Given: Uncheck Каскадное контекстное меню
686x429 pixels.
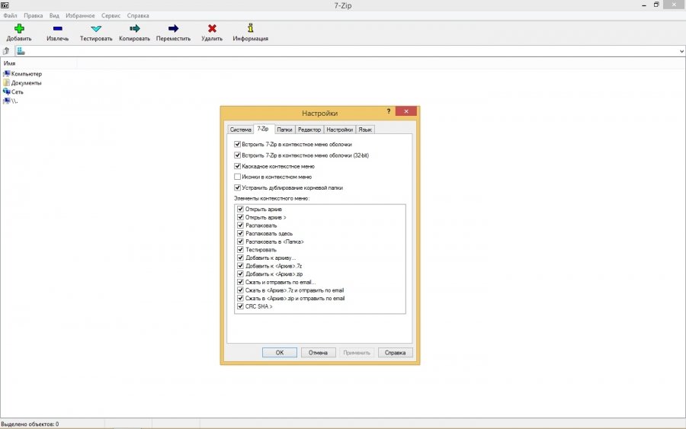Looking at the screenshot, I should tap(238, 166).
